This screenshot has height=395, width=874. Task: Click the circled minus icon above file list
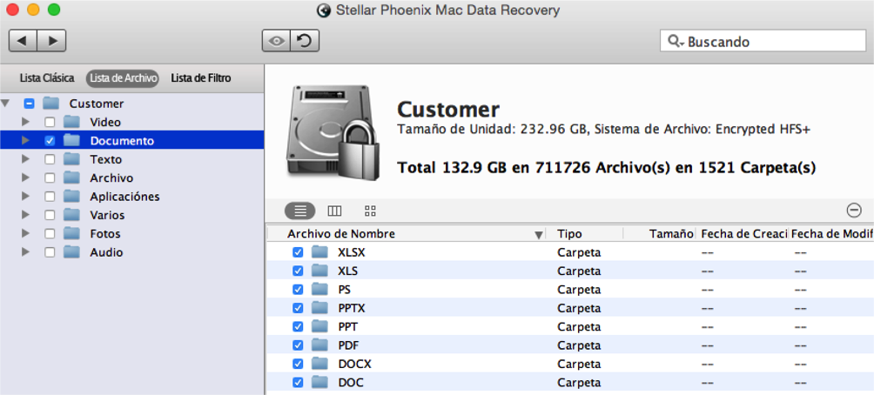[x=854, y=210]
